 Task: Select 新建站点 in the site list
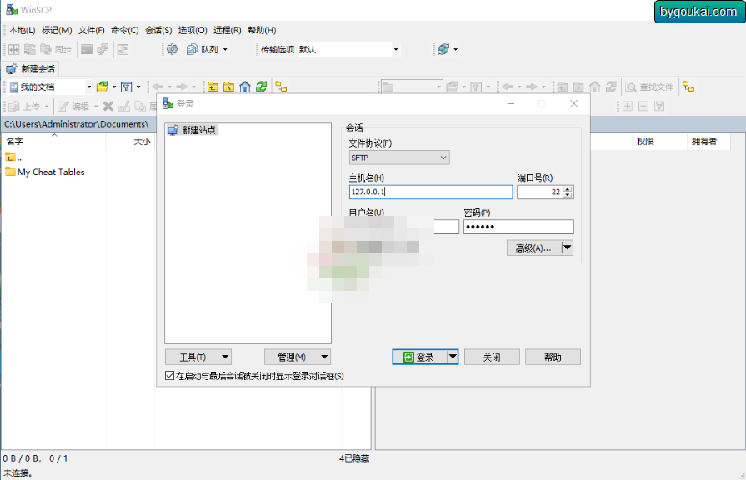pos(193,130)
